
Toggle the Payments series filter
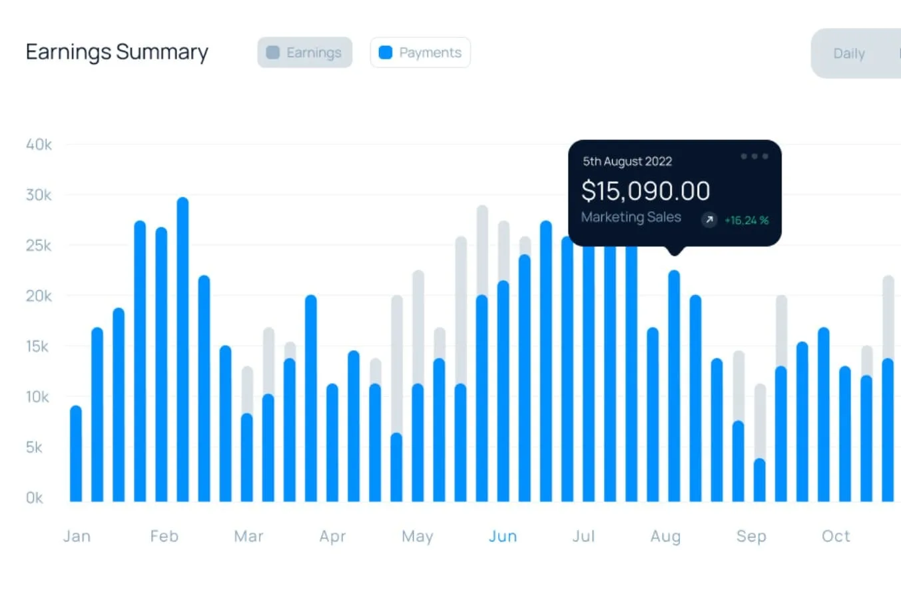(420, 53)
